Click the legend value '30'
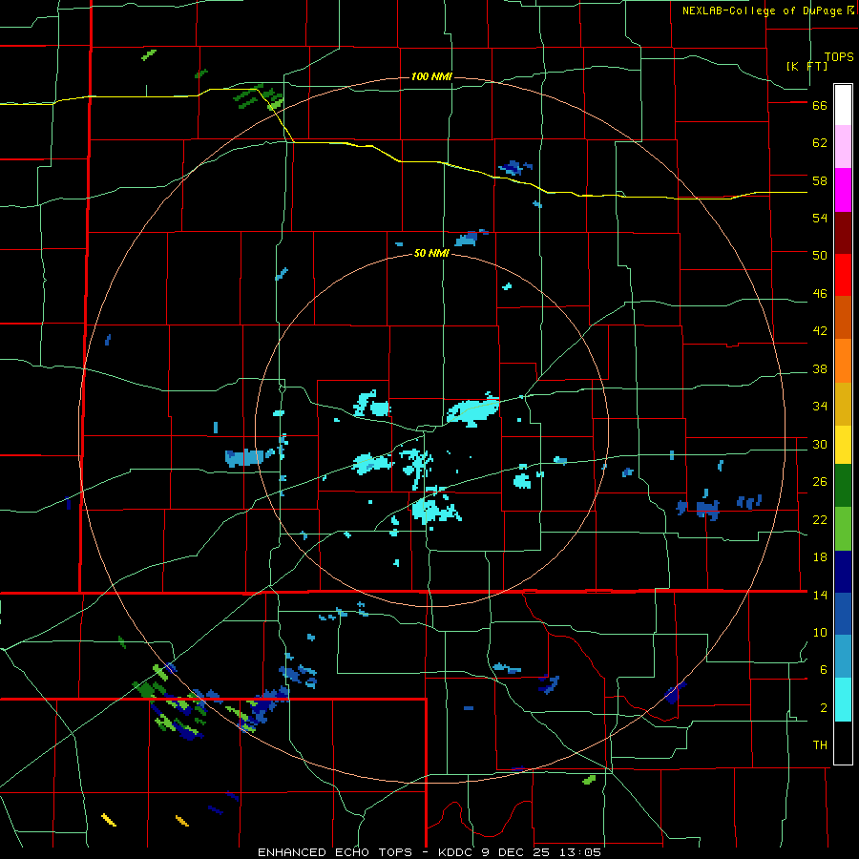 820,444
